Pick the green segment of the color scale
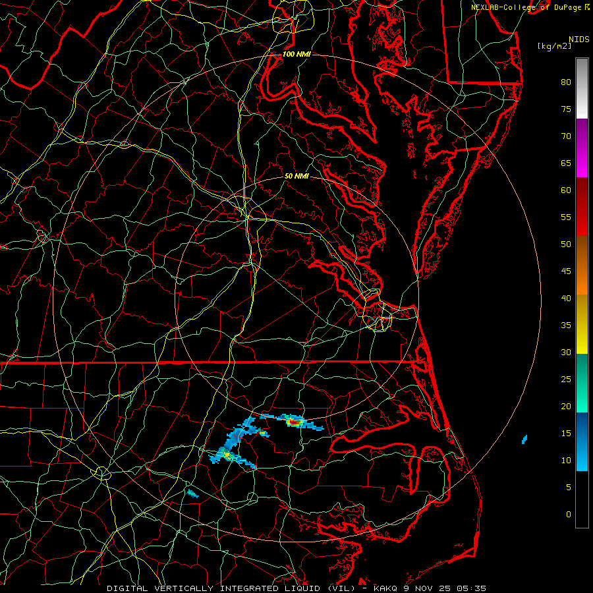593x593 pixels. tap(582, 383)
